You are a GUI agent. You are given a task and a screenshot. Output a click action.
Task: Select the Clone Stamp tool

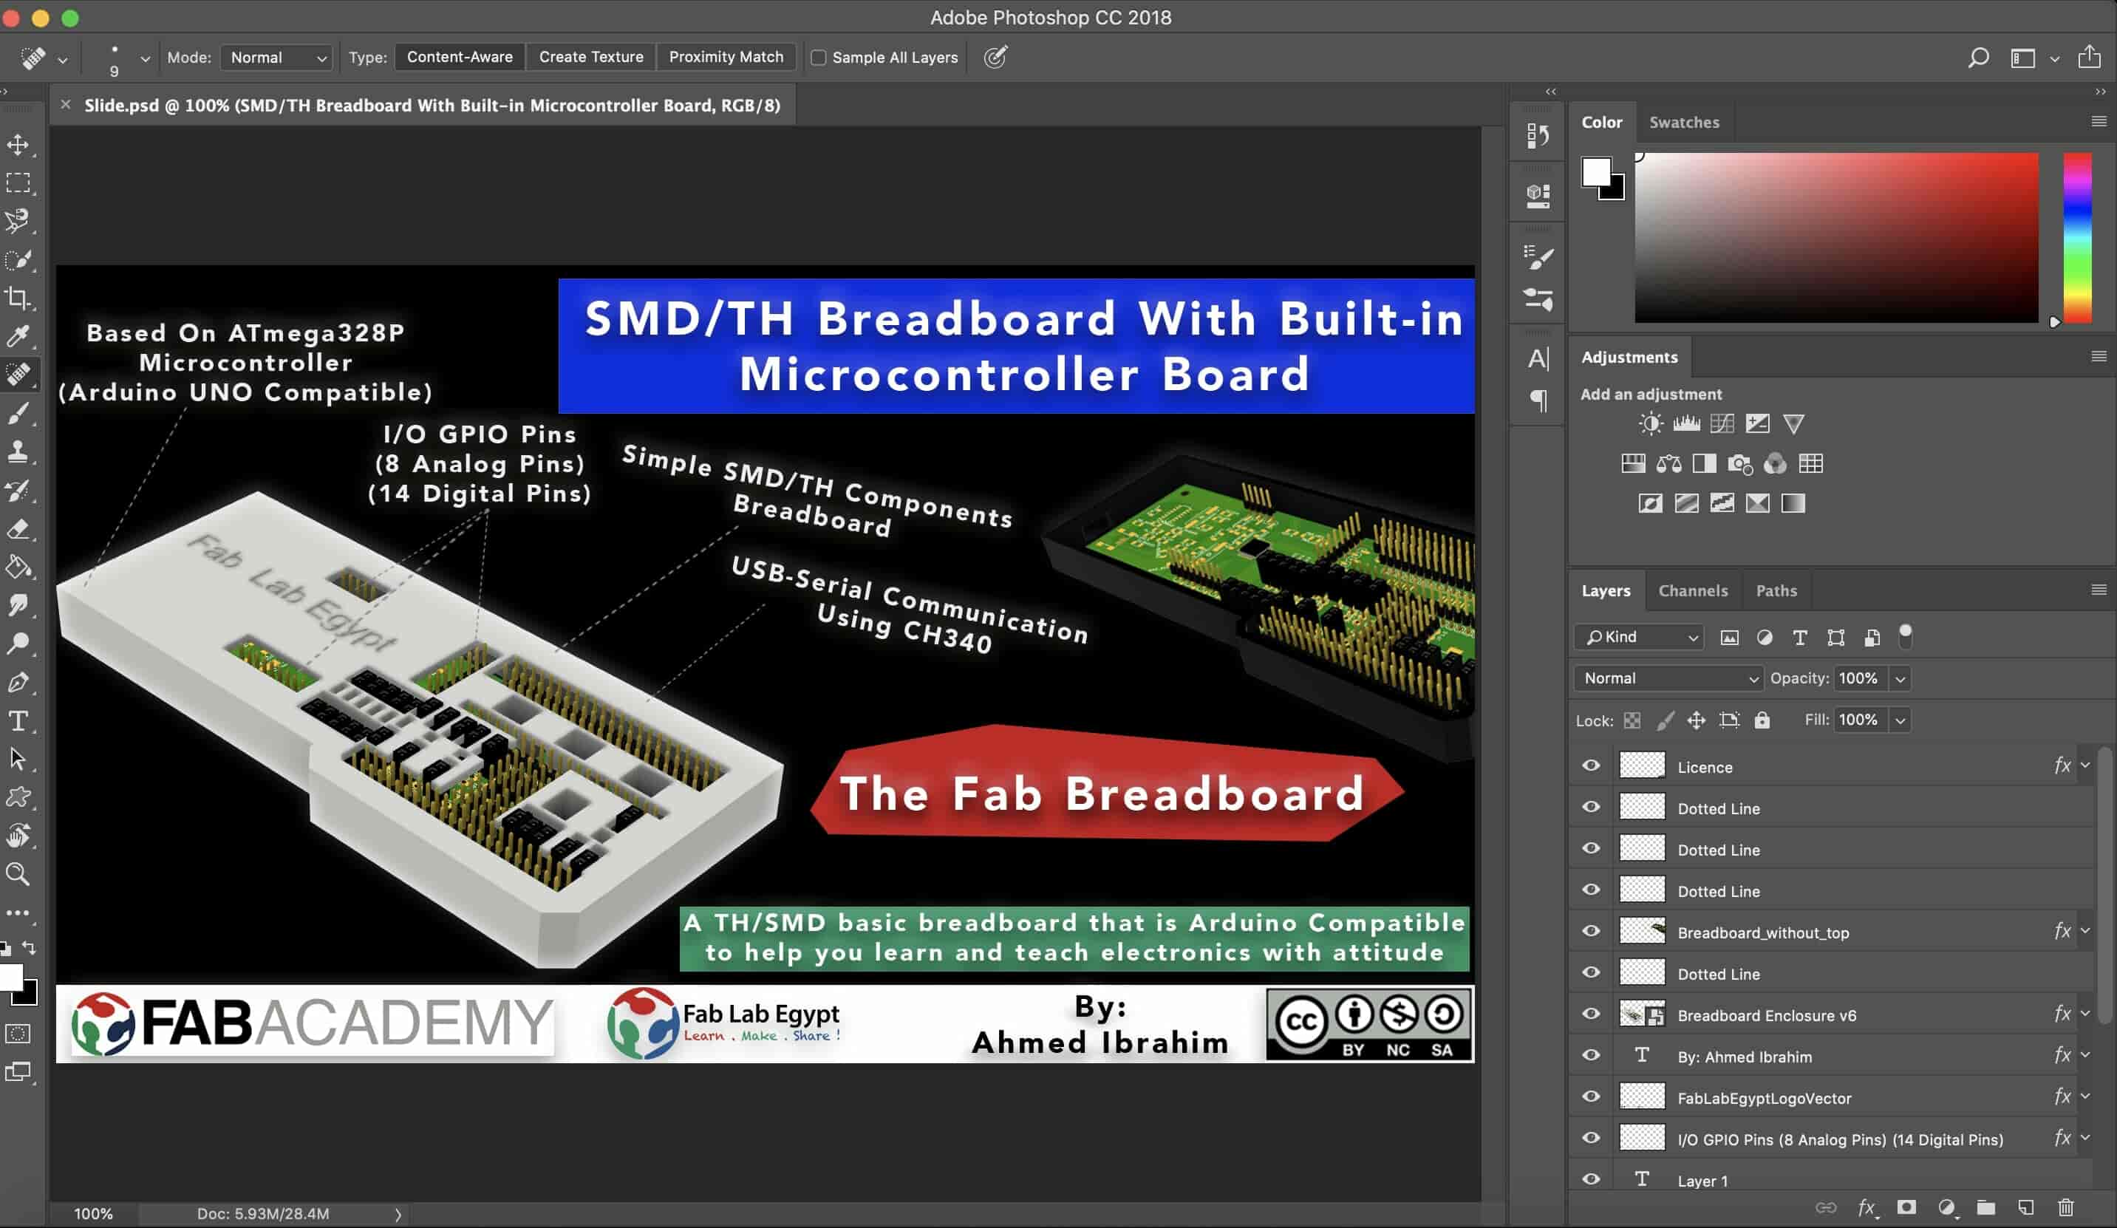(x=18, y=452)
